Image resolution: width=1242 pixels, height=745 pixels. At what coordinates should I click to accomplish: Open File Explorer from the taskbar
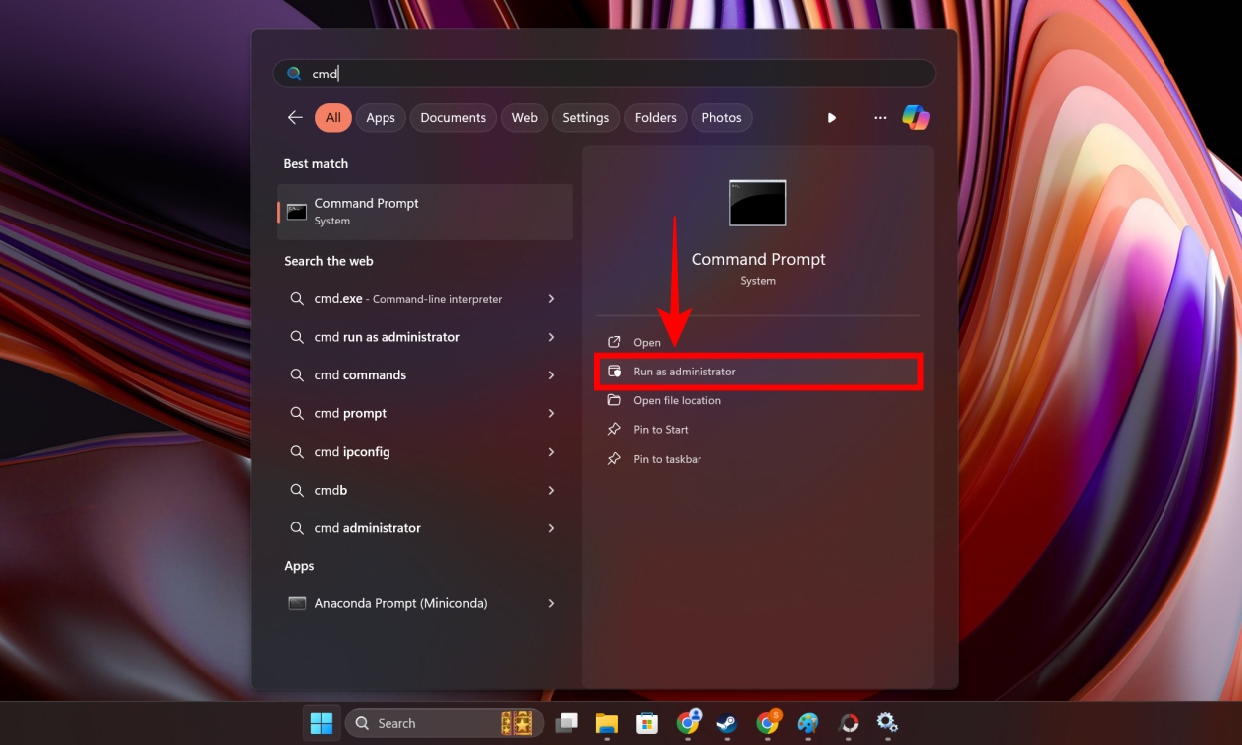pos(607,723)
